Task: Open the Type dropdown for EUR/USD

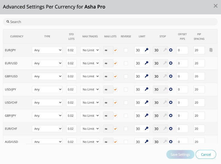Action: tap(47, 63)
